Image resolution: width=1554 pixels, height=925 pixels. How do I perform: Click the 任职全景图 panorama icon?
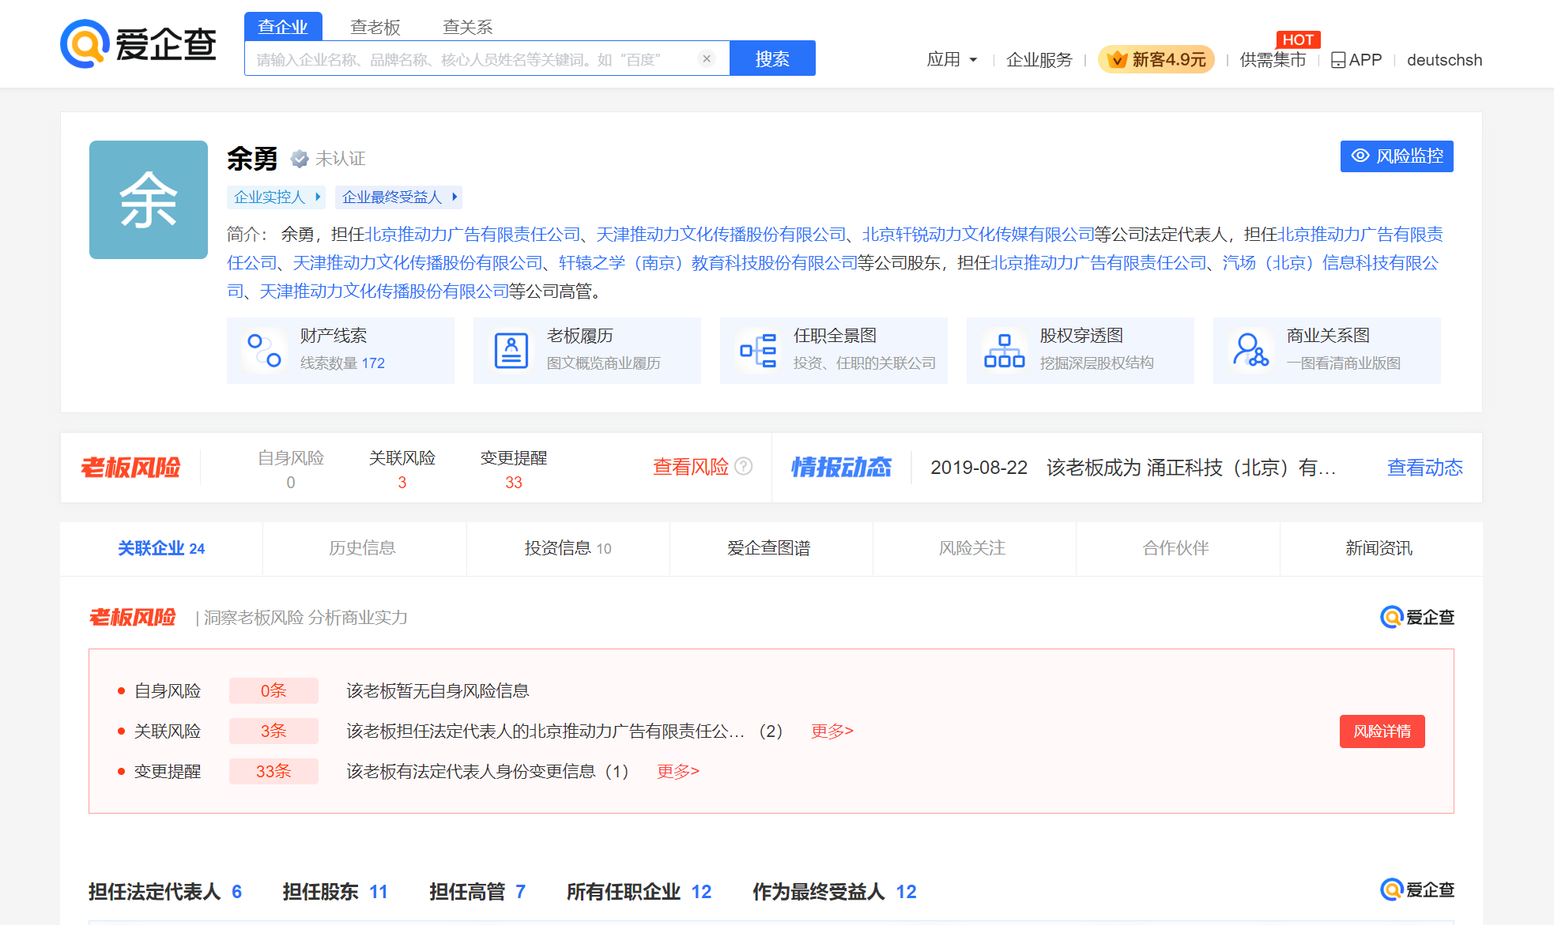coord(757,351)
